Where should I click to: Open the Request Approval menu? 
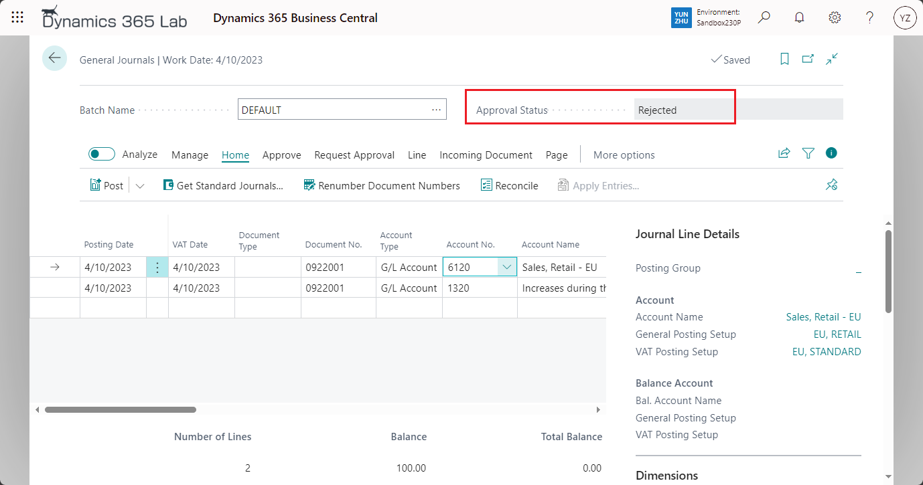point(354,155)
